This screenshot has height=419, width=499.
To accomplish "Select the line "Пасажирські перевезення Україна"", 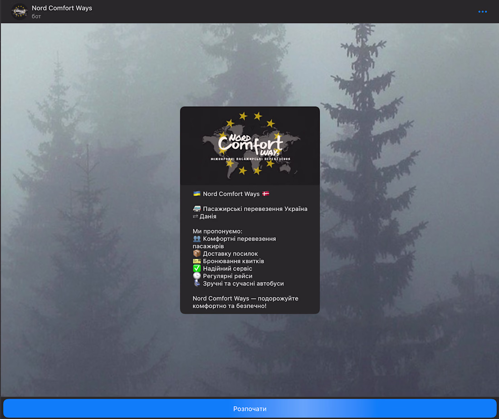I will click(255, 209).
